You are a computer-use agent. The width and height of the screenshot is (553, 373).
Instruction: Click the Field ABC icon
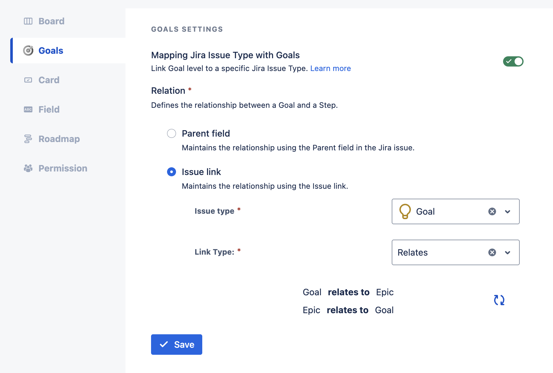28,109
